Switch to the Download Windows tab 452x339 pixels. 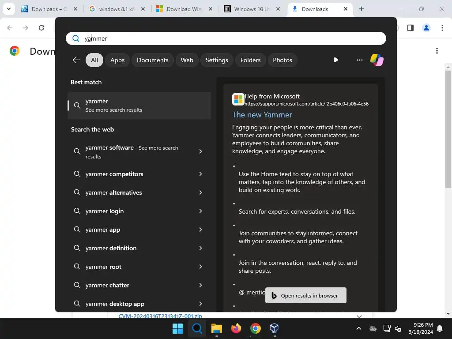(x=184, y=9)
